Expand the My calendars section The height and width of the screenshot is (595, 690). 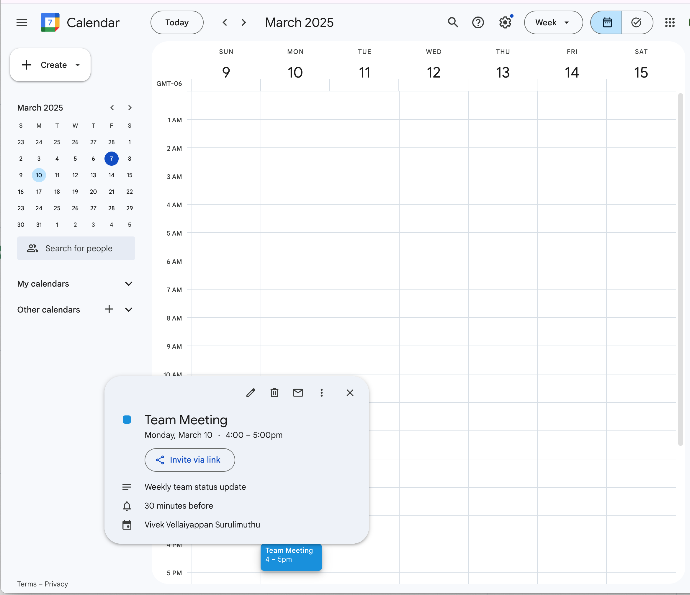tap(129, 284)
